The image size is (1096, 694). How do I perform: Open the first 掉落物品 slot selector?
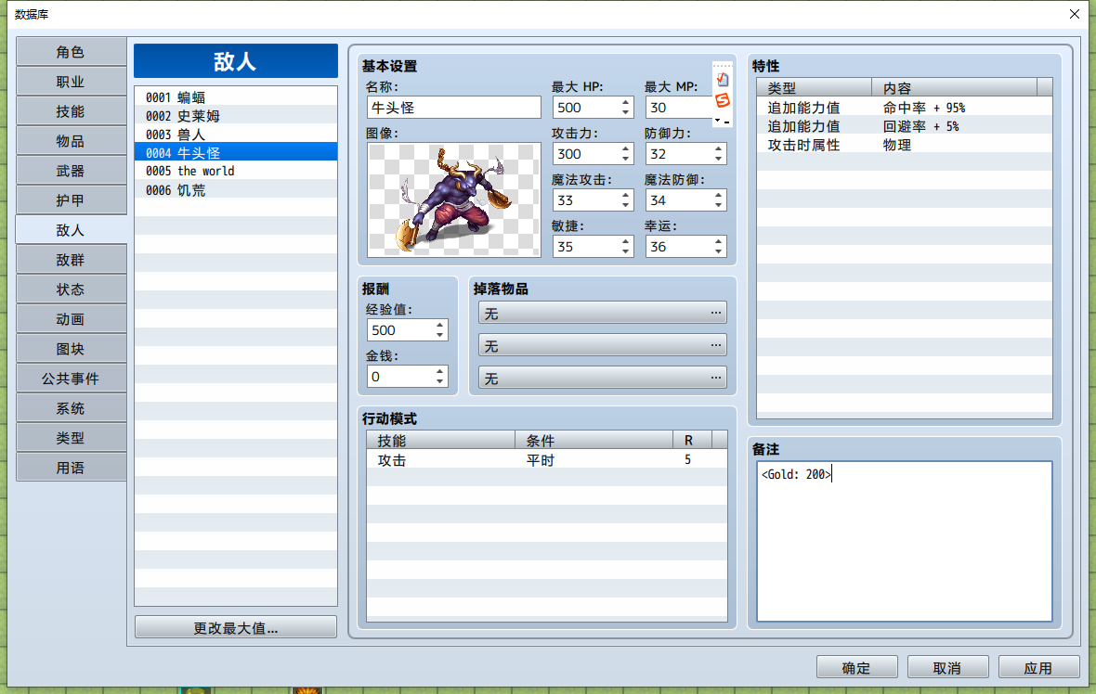tap(603, 313)
